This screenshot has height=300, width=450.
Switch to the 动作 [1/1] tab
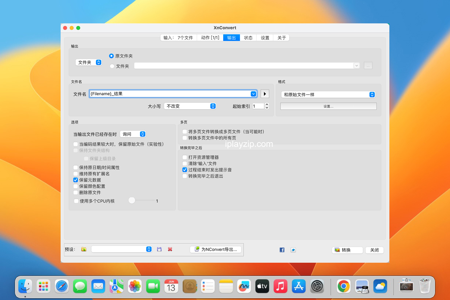[x=210, y=38]
